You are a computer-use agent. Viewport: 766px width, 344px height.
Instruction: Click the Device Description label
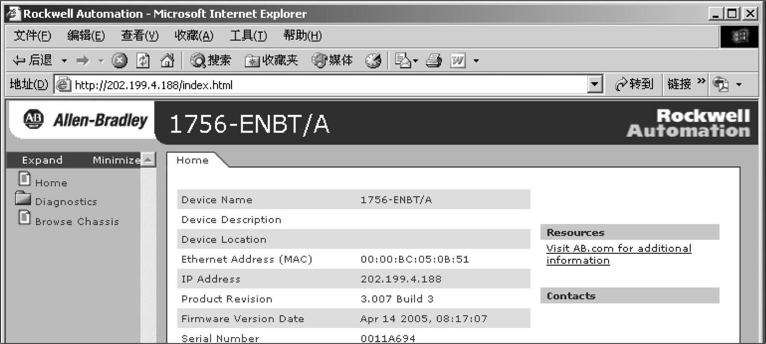click(x=231, y=220)
